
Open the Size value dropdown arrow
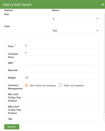97,19
